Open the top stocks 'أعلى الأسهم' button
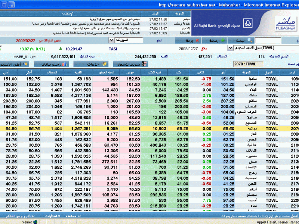The height and width of the screenshot is (224, 299). pyautogui.click(x=14, y=64)
